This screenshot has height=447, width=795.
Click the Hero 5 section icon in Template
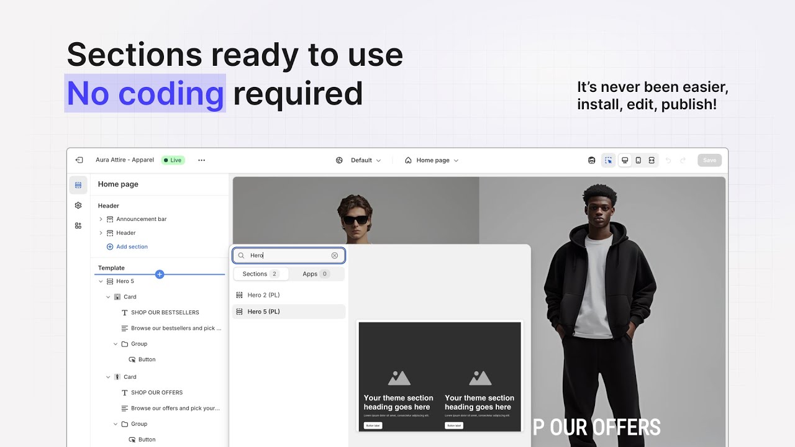(x=110, y=281)
